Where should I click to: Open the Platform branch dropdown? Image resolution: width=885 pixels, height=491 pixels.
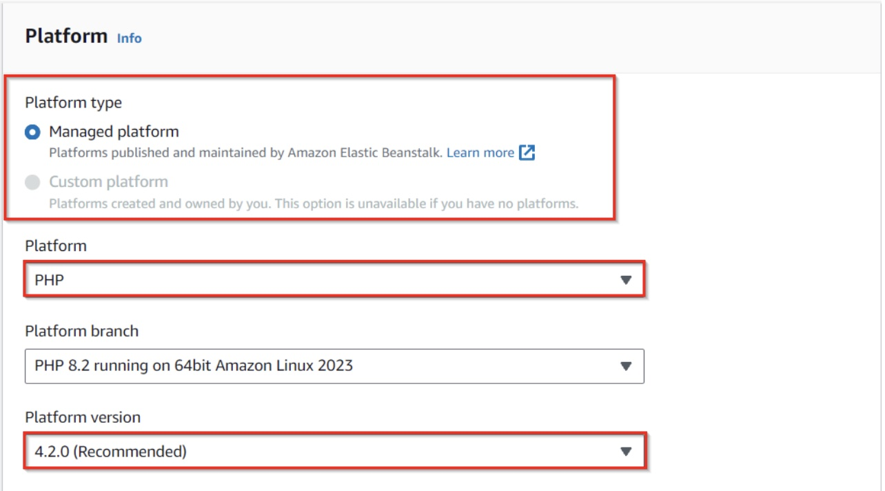pos(334,365)
